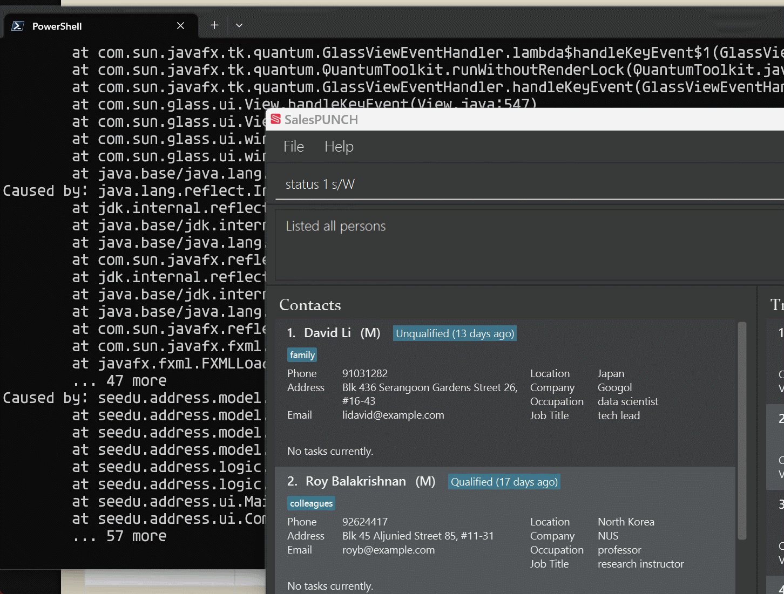Click the PowerShell icon in the terminal tab

click(18, 26)
